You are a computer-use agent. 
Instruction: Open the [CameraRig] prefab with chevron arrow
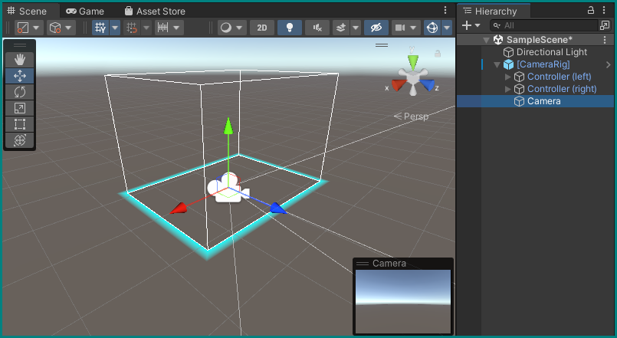pyautogui.click(x=609, y=64)
